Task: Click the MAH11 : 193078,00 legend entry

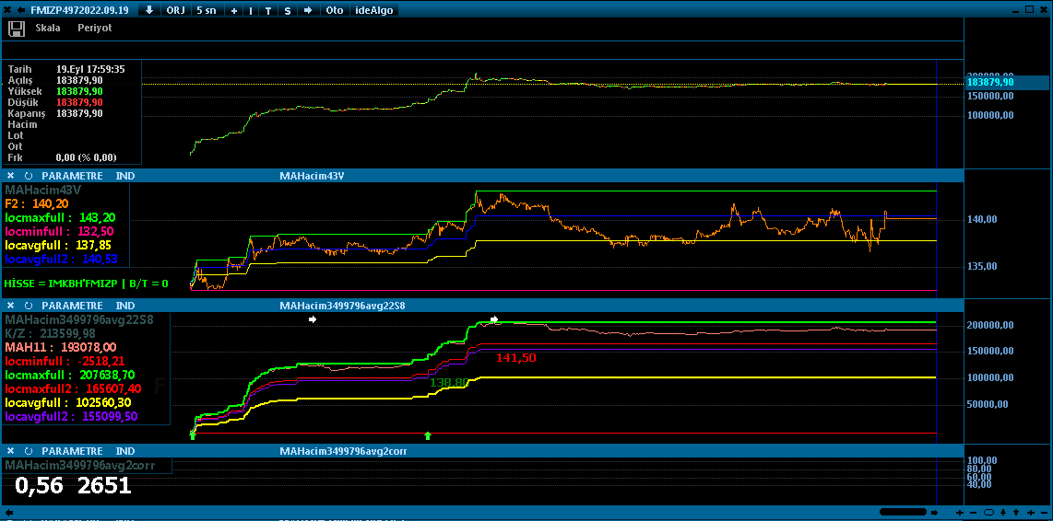Action: (x=61, y=347)
